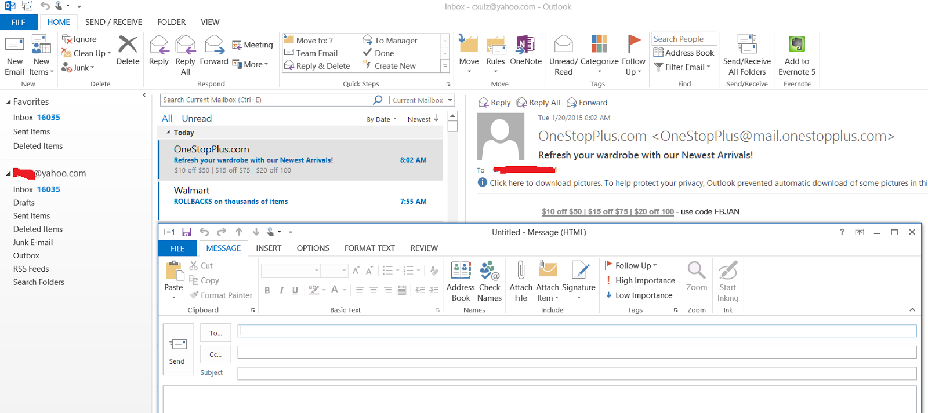Open Sent Items under Favorites

click(x=32, y=132)
